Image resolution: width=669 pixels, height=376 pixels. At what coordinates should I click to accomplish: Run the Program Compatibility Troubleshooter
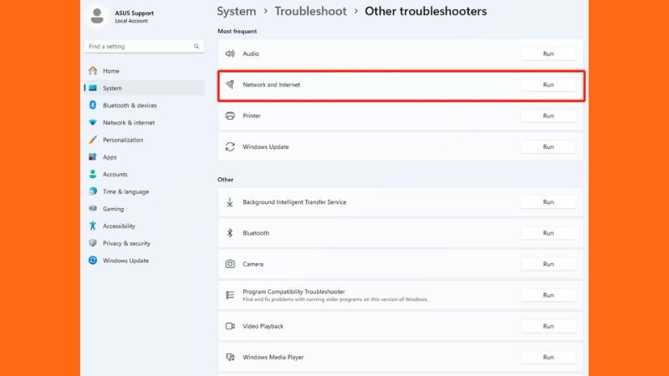(x=549, y=295)
